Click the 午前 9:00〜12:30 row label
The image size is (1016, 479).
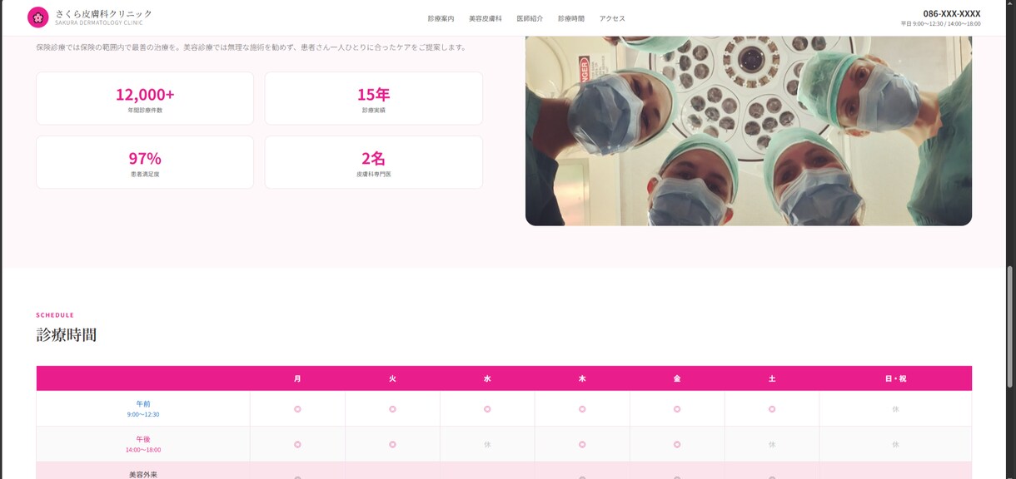pyautogui.click(x=143, y=408)
